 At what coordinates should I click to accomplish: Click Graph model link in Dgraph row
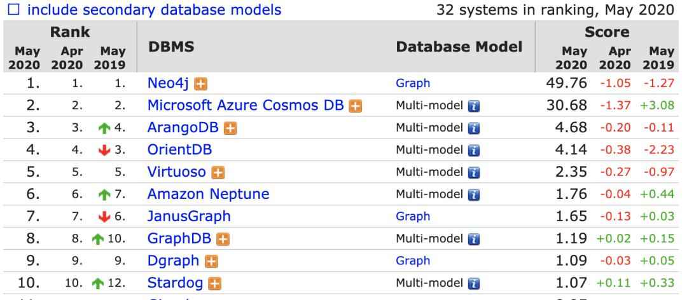click(413, 261)
